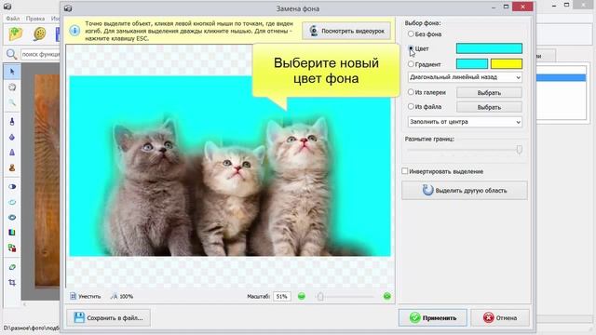Viewport: 596px width, 335px height.
Task: Open the 'Файл' menu in main window
Action: click(x=12, y=19)
